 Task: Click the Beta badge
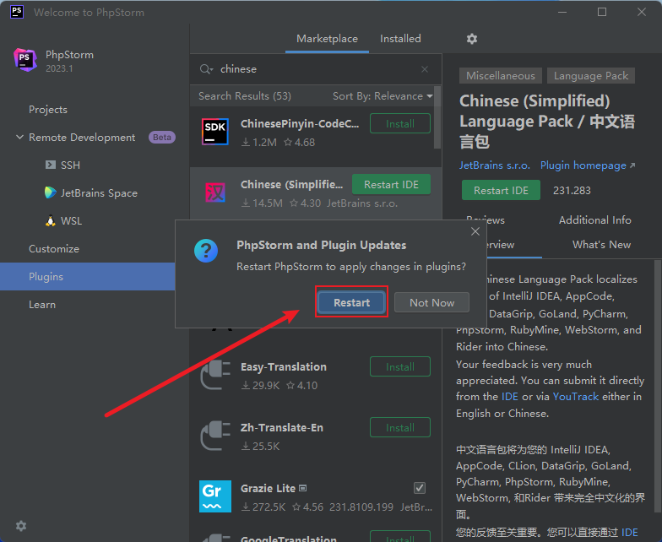click(162, 137)
